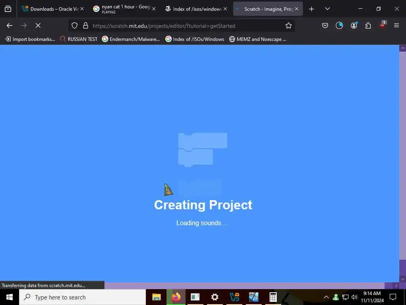406x305 pixels.
Task: Bookmark this page with star icon
Action: pyautogui.click(x=289, y=25)
